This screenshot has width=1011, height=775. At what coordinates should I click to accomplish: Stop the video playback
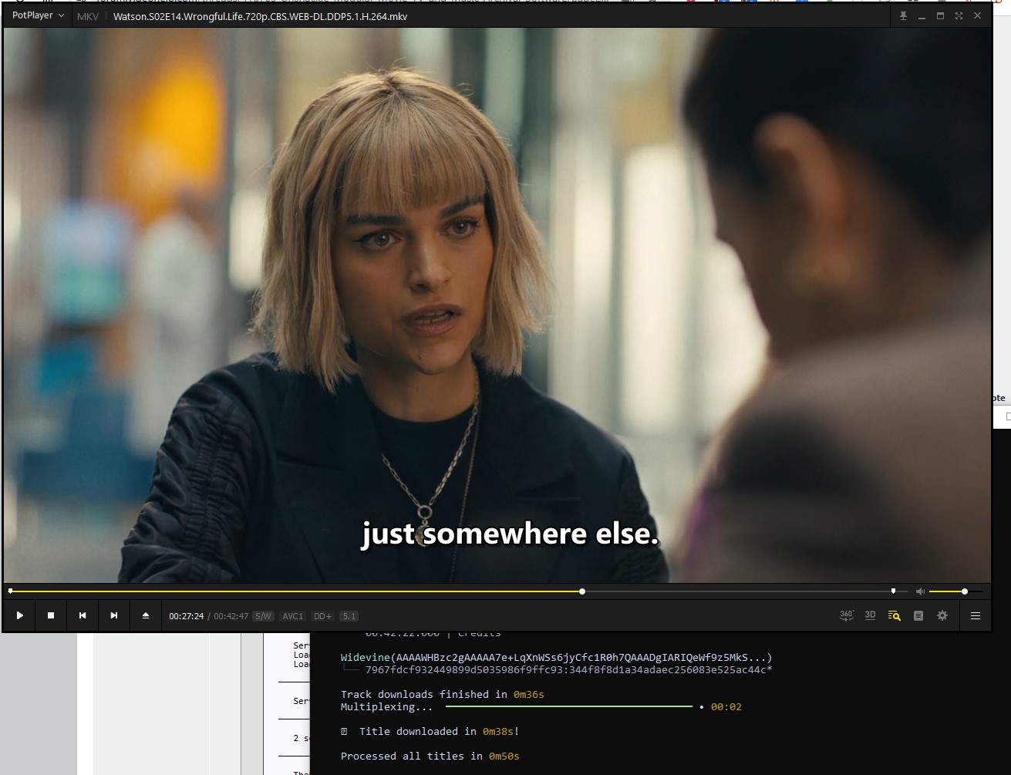click(x=51, y=615)
